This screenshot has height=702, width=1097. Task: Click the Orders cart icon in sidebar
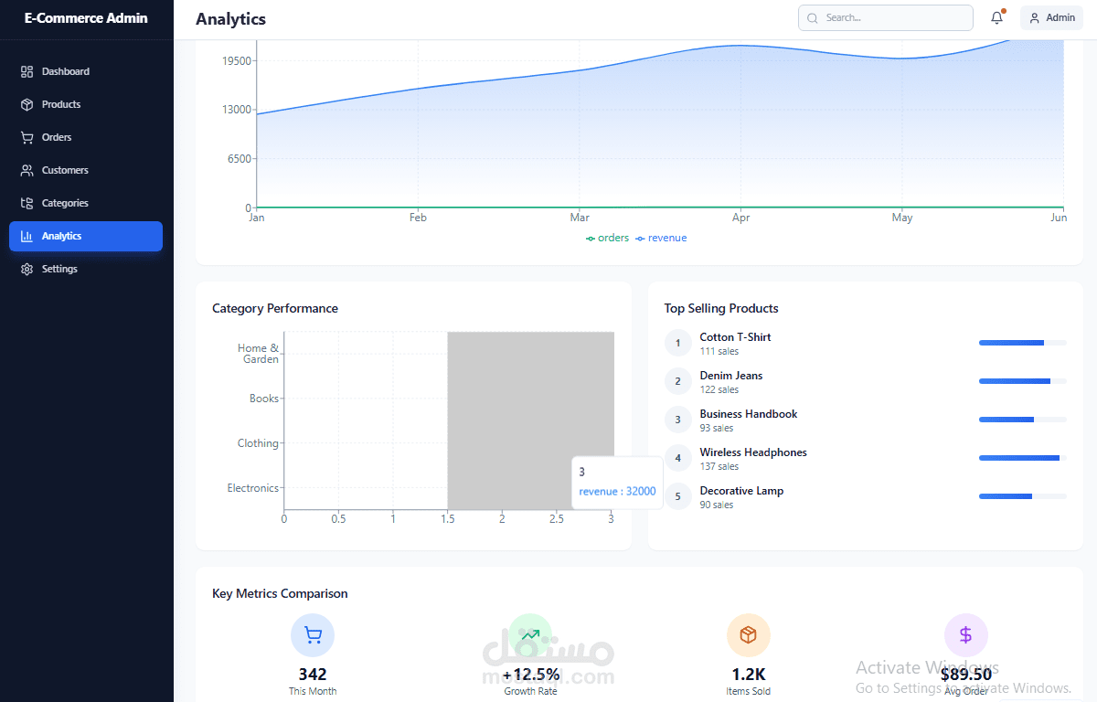click(x=27, y=137)
